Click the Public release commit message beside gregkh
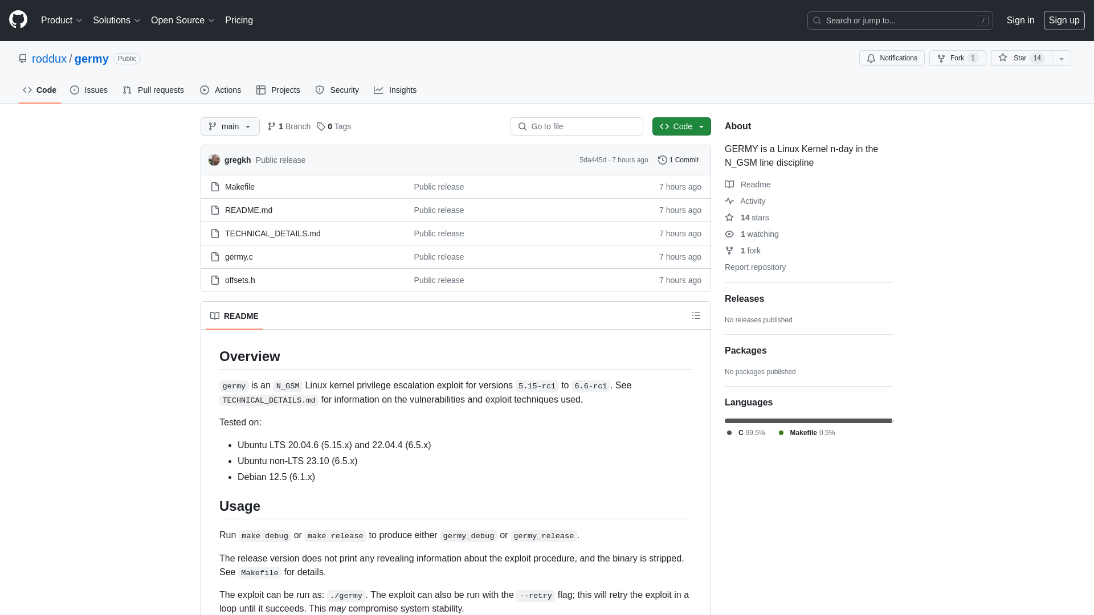The image size is (1094, 615). [280, 160]
